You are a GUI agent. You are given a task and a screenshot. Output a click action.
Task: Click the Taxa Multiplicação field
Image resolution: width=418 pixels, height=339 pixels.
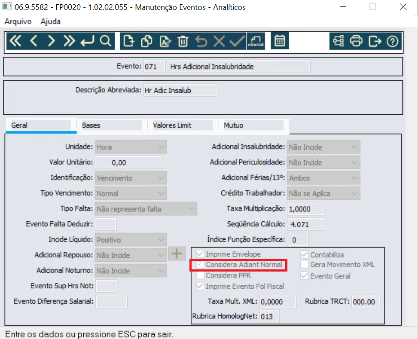pyautogui.click(x=305, y=209)
